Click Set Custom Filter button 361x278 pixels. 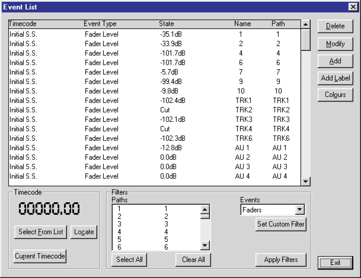click(x=281, y=224)
